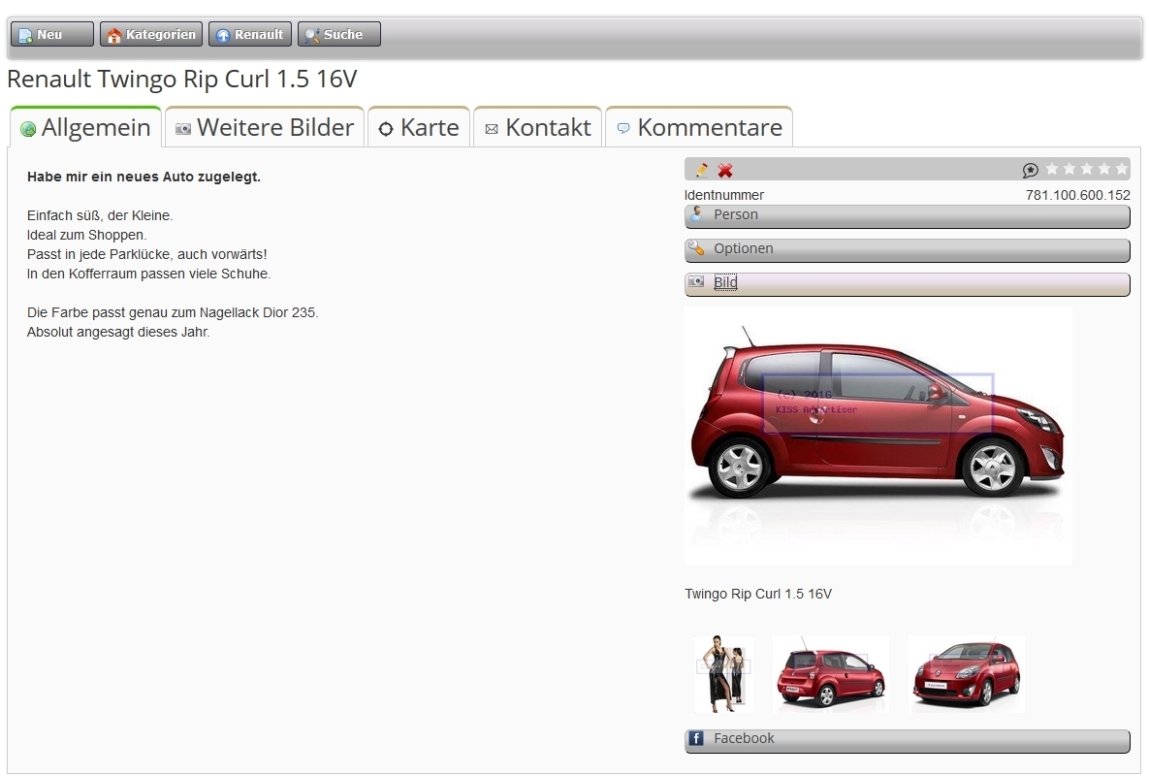The height and width of the screenshot is (776, 1149).
Task: Select the Allgemein tab
Action: 85,127
